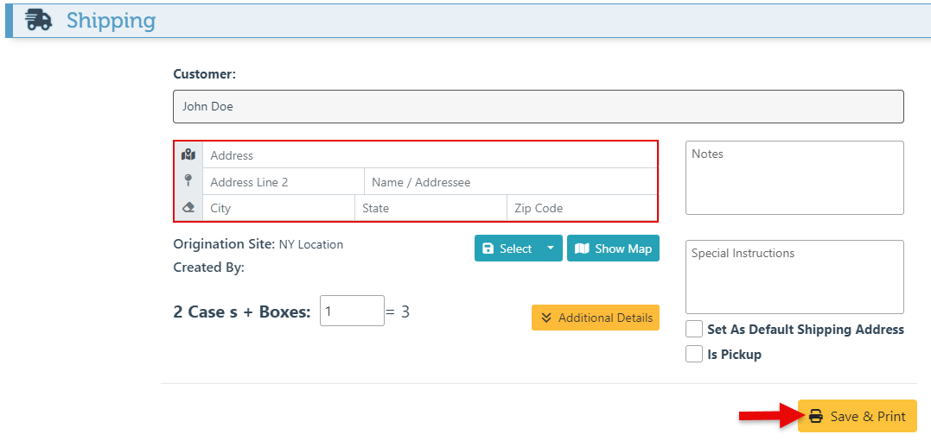Enable Set As Default Shipping Address checkbox
The width and height of the screenshot is (931, 447).
(x=694, y=329)
